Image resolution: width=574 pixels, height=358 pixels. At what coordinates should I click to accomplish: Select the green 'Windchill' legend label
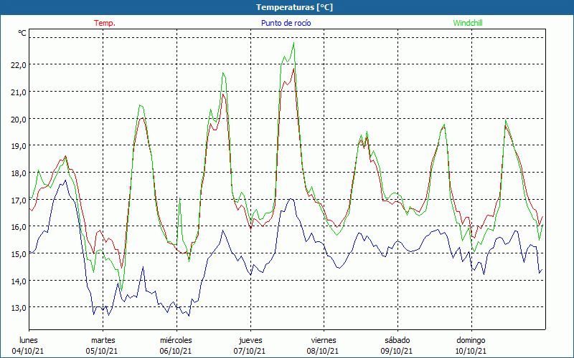(x=468, y=23)
